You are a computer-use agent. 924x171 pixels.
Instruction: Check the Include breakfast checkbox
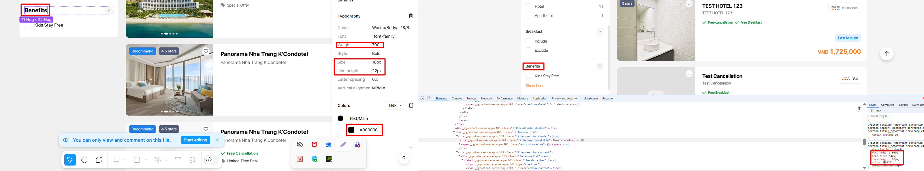click(x=528, y=41)
